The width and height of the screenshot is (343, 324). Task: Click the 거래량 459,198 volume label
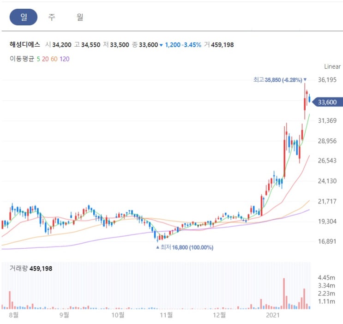pos(31,269)
